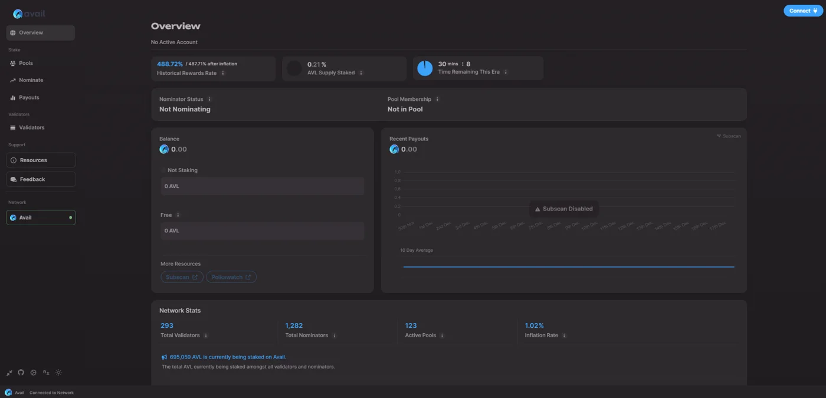The image size is (826, 398).
Task: Click the Avail icon in status bar
Action: [8, 393]
